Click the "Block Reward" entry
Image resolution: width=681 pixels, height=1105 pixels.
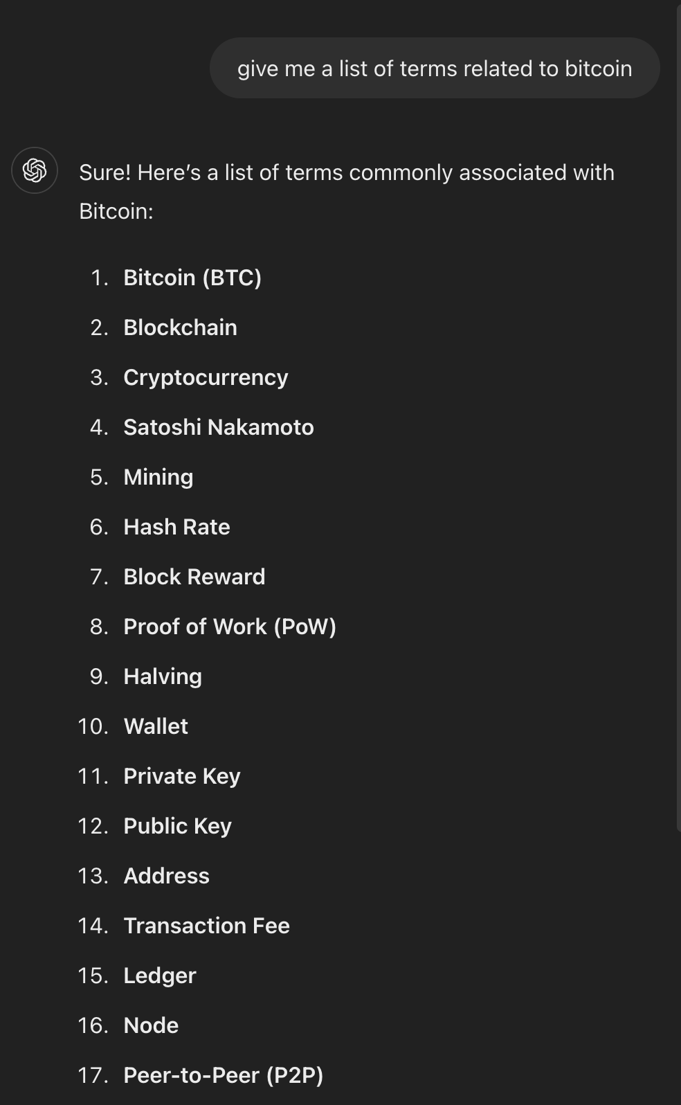click(194, 577)
